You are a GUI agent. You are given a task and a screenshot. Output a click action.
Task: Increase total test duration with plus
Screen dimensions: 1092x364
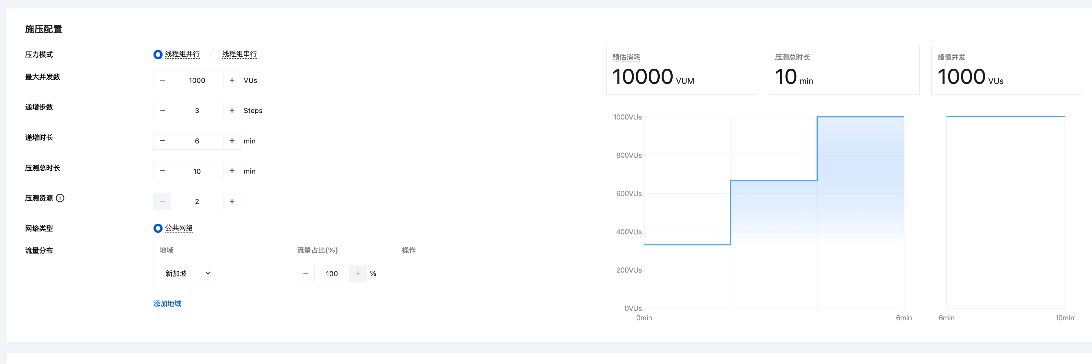click(232, 171)
